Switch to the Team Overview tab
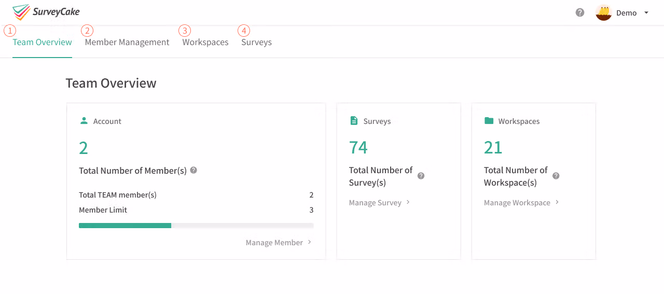The height and width of the screenshot is (294, 664). pos(42,42)
